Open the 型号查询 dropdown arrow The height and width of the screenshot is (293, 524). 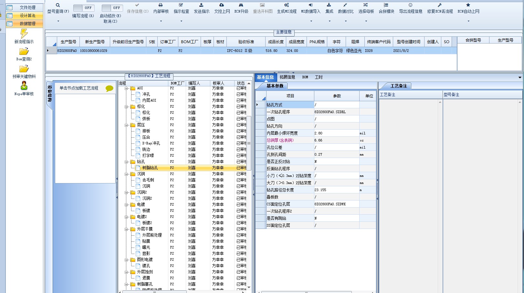tap(58, 21)
